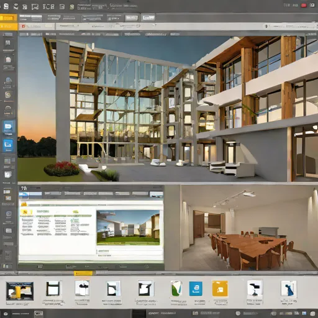Click the boxed icon beside start in bottom bar
This screenshot has width=318, height=318.
click(x=39, y=313)
